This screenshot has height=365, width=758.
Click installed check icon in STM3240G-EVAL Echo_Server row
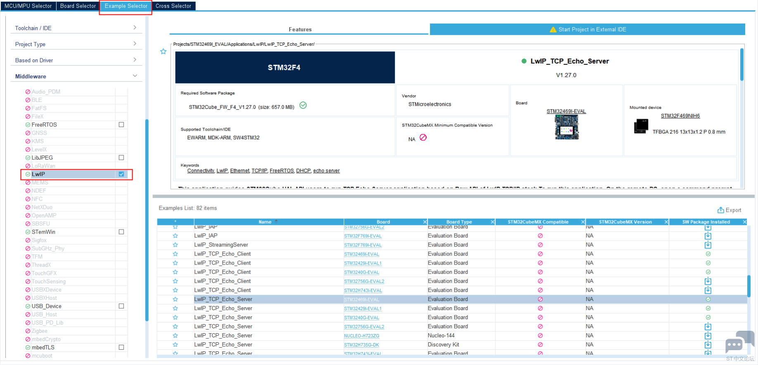(x=708, y=318)
